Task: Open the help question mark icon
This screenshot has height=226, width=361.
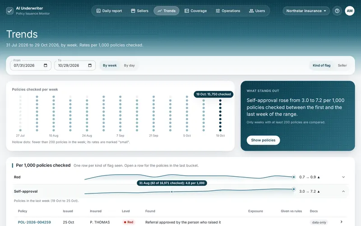Action: [x=337, y=11]
